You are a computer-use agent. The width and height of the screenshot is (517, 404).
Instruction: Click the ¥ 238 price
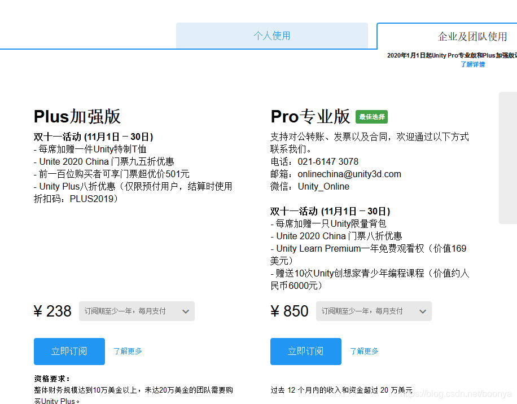coord(52,311)
